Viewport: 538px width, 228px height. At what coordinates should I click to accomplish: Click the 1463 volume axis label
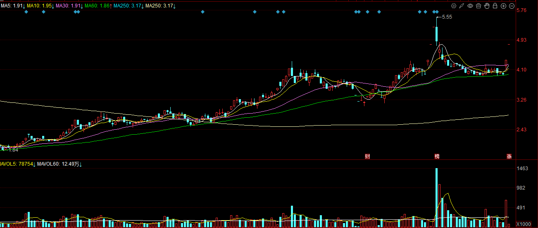click(523, 169)
